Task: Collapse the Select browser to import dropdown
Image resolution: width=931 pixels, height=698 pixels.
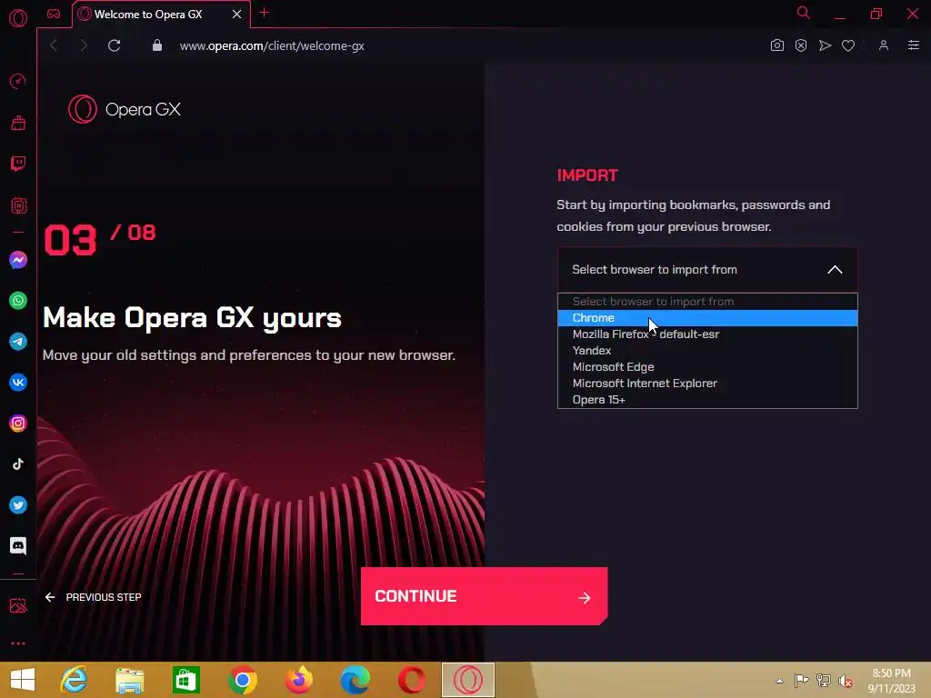Action: point(707,269)
